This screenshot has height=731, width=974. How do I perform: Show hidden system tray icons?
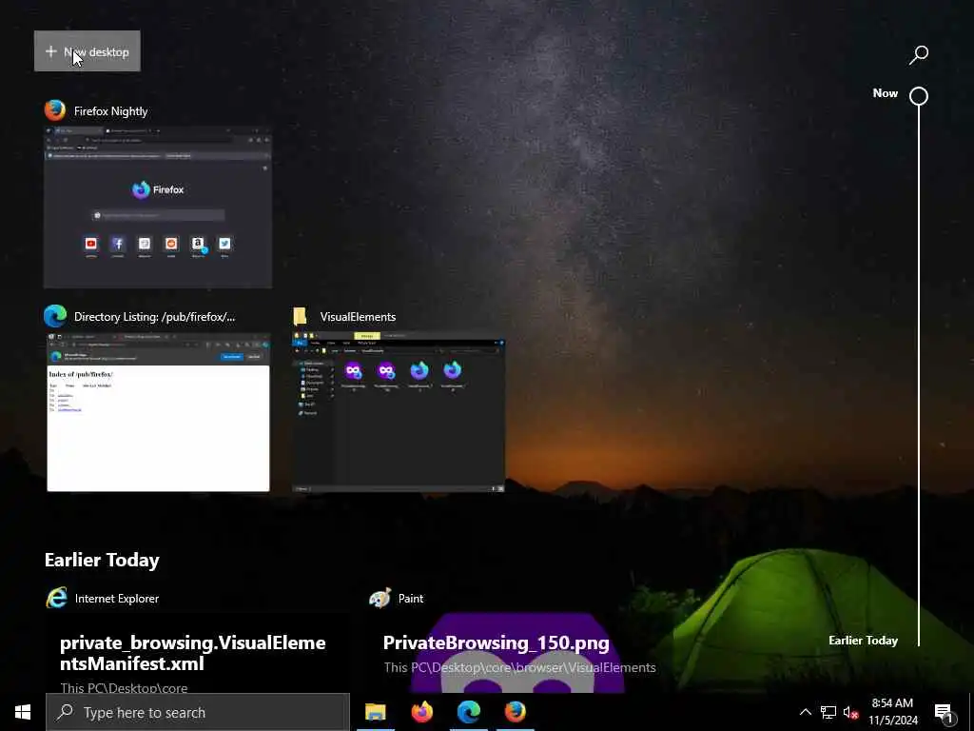tap(805, 712)
